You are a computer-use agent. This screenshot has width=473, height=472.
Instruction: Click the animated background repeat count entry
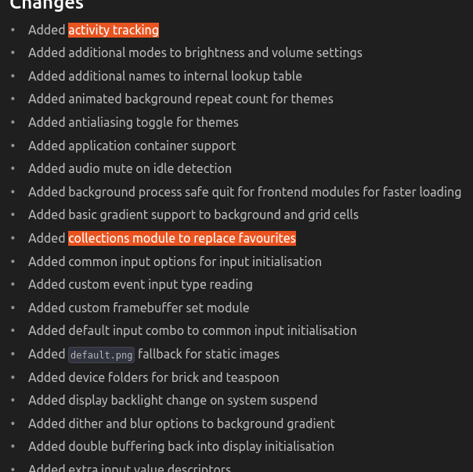click(x=181, y=99)
